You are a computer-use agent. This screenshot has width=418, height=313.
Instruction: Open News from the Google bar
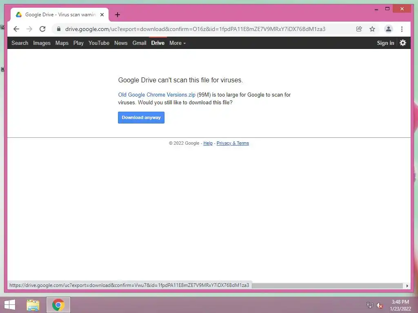pos(121,43)
